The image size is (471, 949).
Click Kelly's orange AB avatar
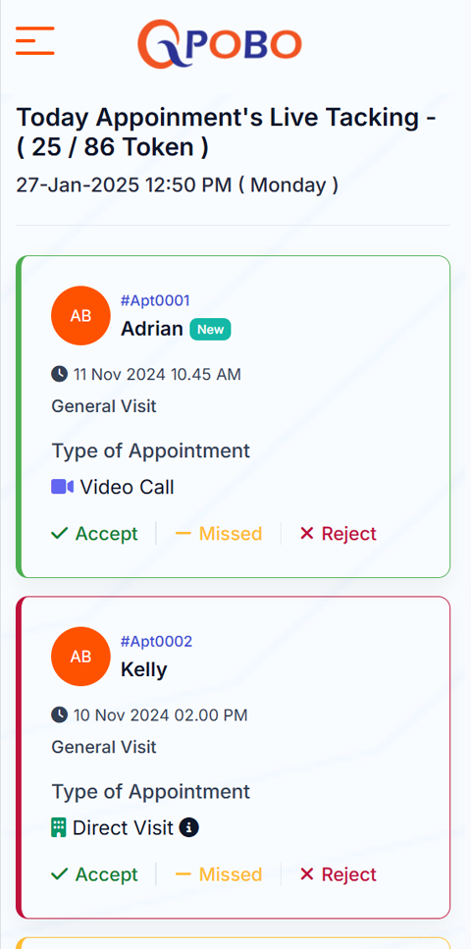coord(81,657)
